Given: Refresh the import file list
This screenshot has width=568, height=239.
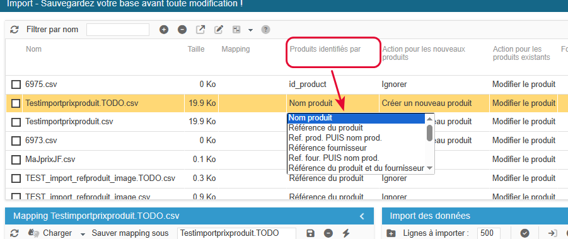Looking at the screenshot, I should coord(14,30).
